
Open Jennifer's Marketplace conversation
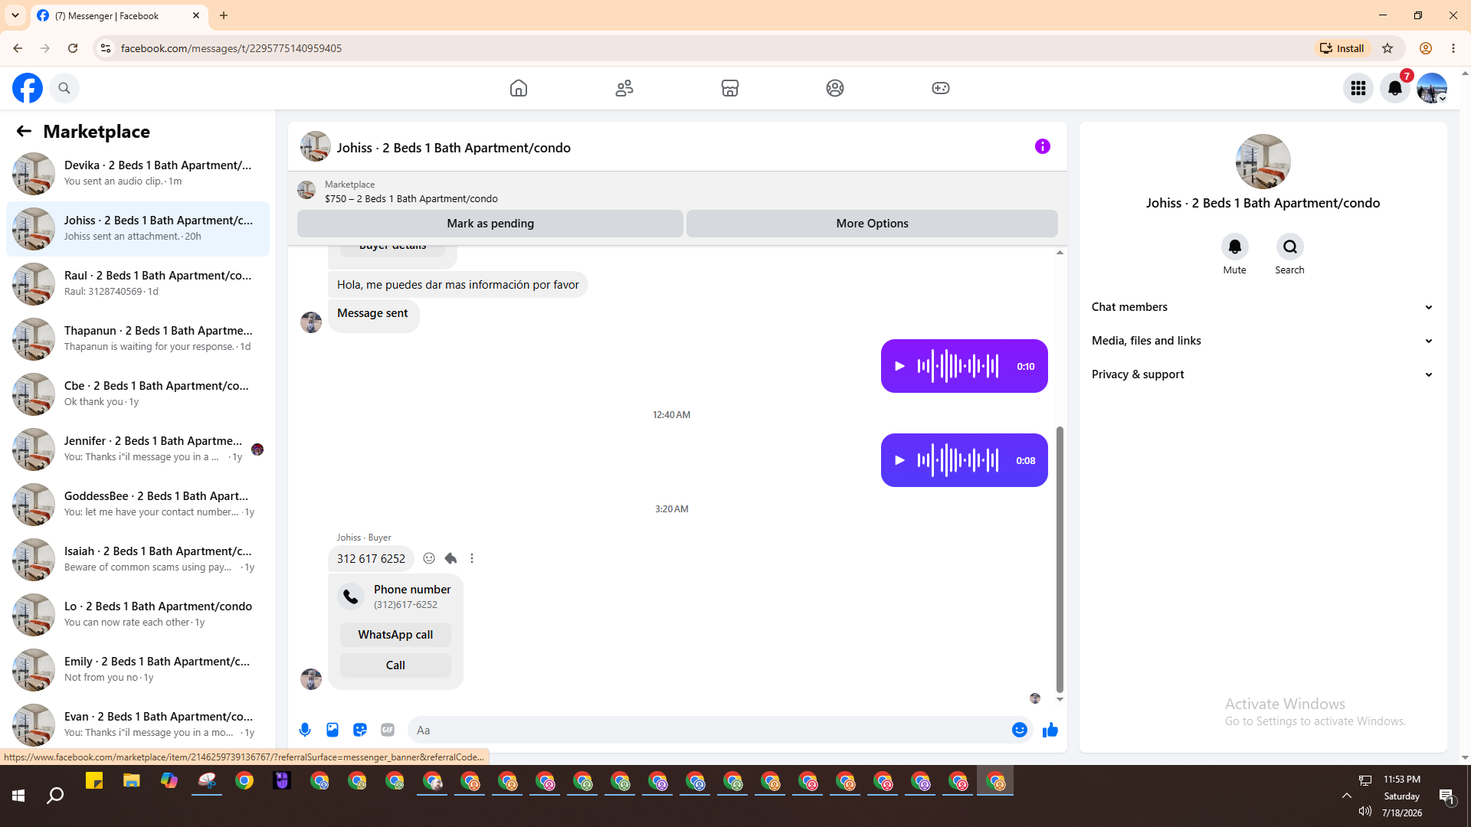pyautogui.click(x=138, y=449)
